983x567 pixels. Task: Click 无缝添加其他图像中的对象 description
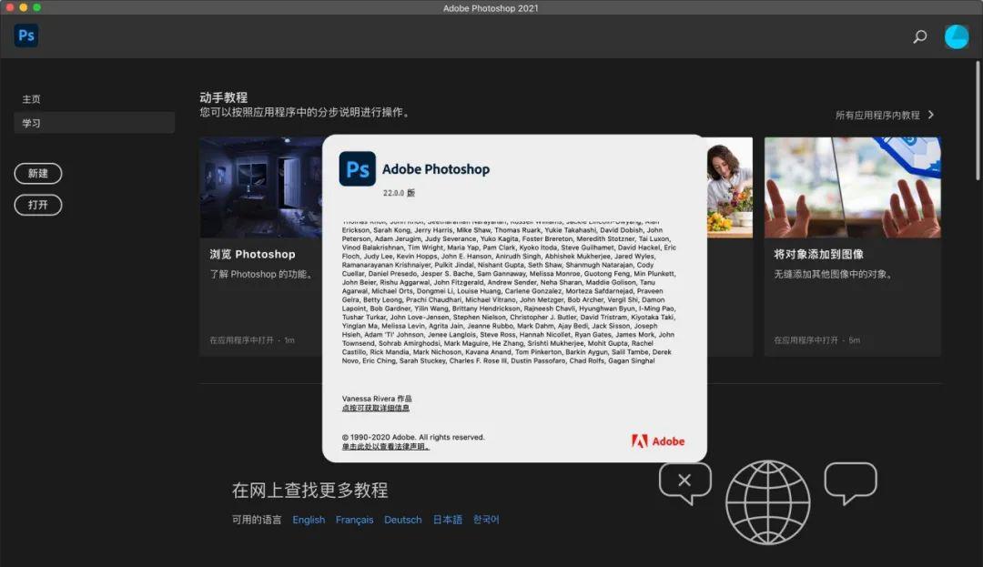[833, 275]
